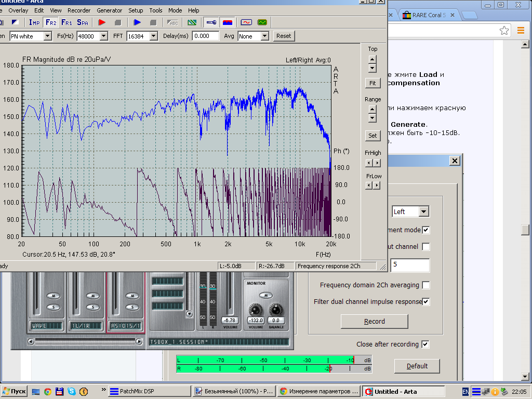
Task: Start recording with the red play icon
Action: [102, 22]
